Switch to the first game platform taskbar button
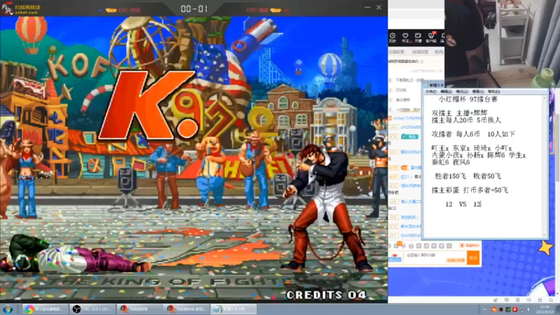The height and width of the screenshot is (315, 560). 139,309
